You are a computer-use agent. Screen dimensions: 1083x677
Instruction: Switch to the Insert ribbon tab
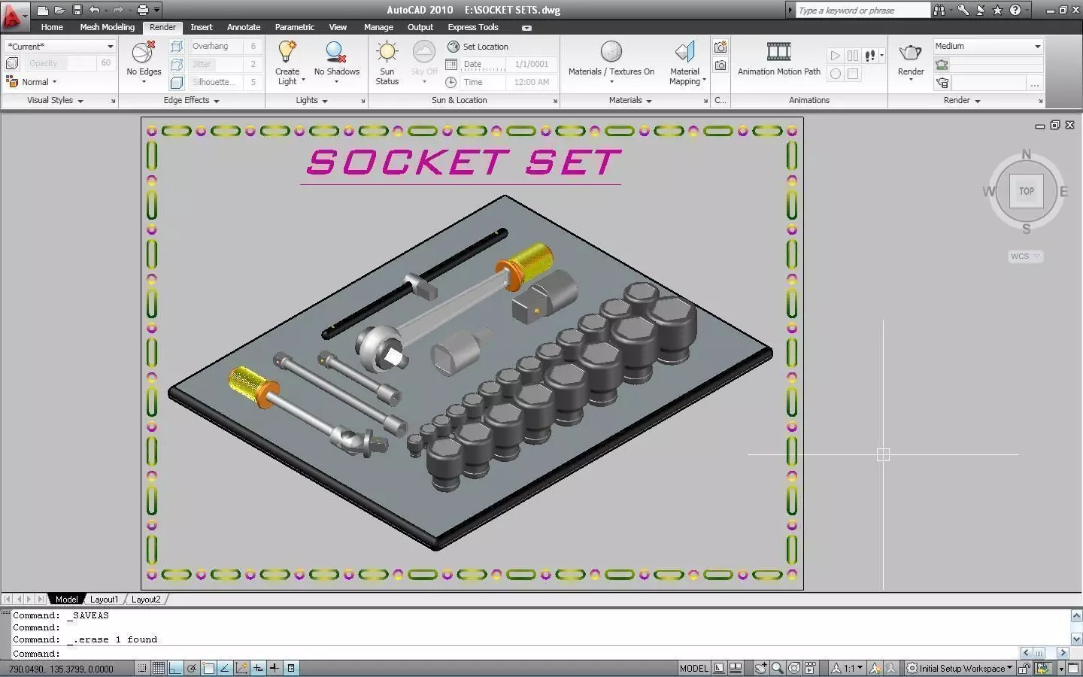coord(201,27)
